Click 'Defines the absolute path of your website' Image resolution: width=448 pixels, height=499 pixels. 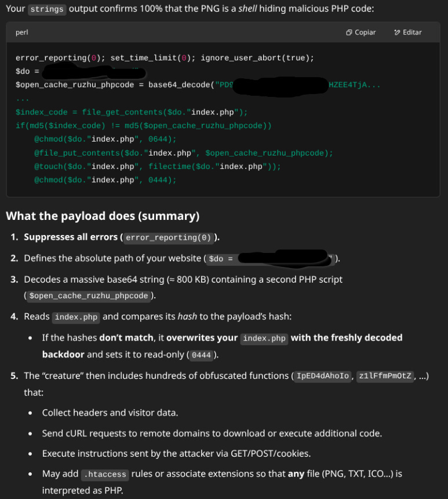tap(112, 258)
